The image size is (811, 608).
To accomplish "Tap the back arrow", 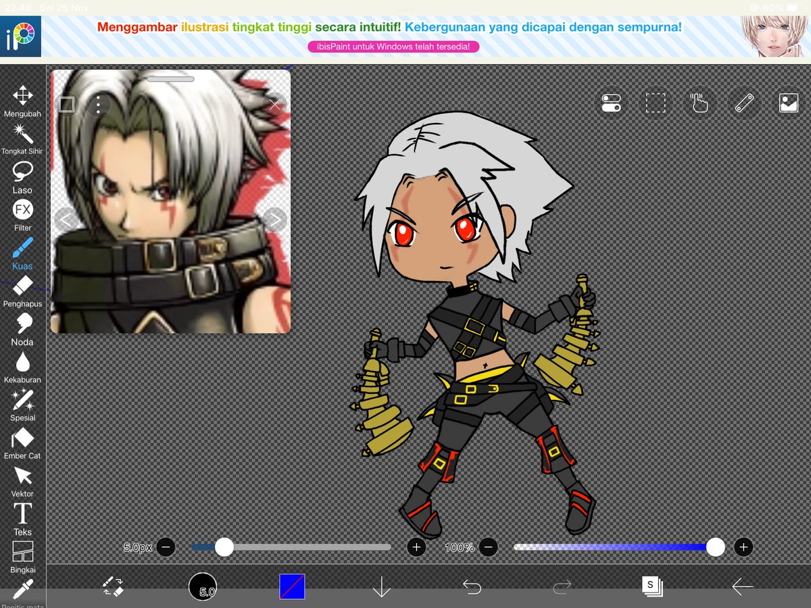I will coord(742,586).
